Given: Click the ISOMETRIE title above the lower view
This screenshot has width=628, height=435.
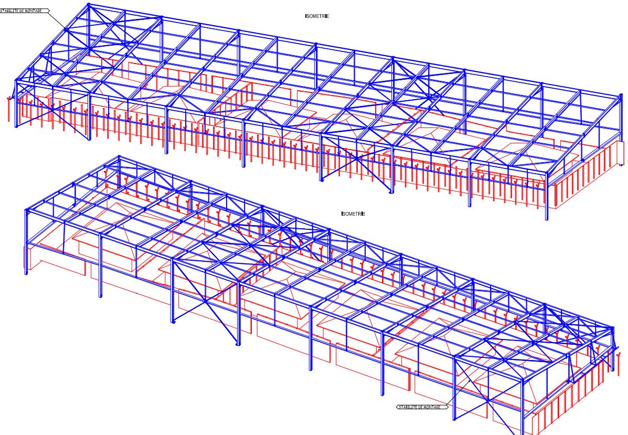Looking at the screenshot, I should point(353,214).
